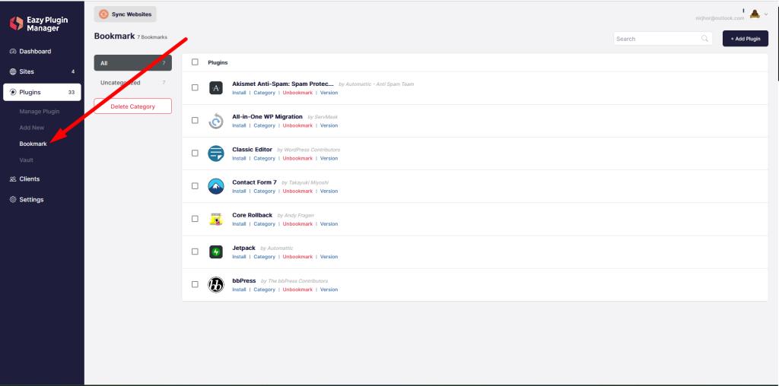Click the Add Plugin button
The height and width of the screenshot is (386, 779).
tap(746, 39)
